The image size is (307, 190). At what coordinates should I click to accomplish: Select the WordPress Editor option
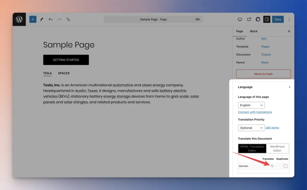277,149
